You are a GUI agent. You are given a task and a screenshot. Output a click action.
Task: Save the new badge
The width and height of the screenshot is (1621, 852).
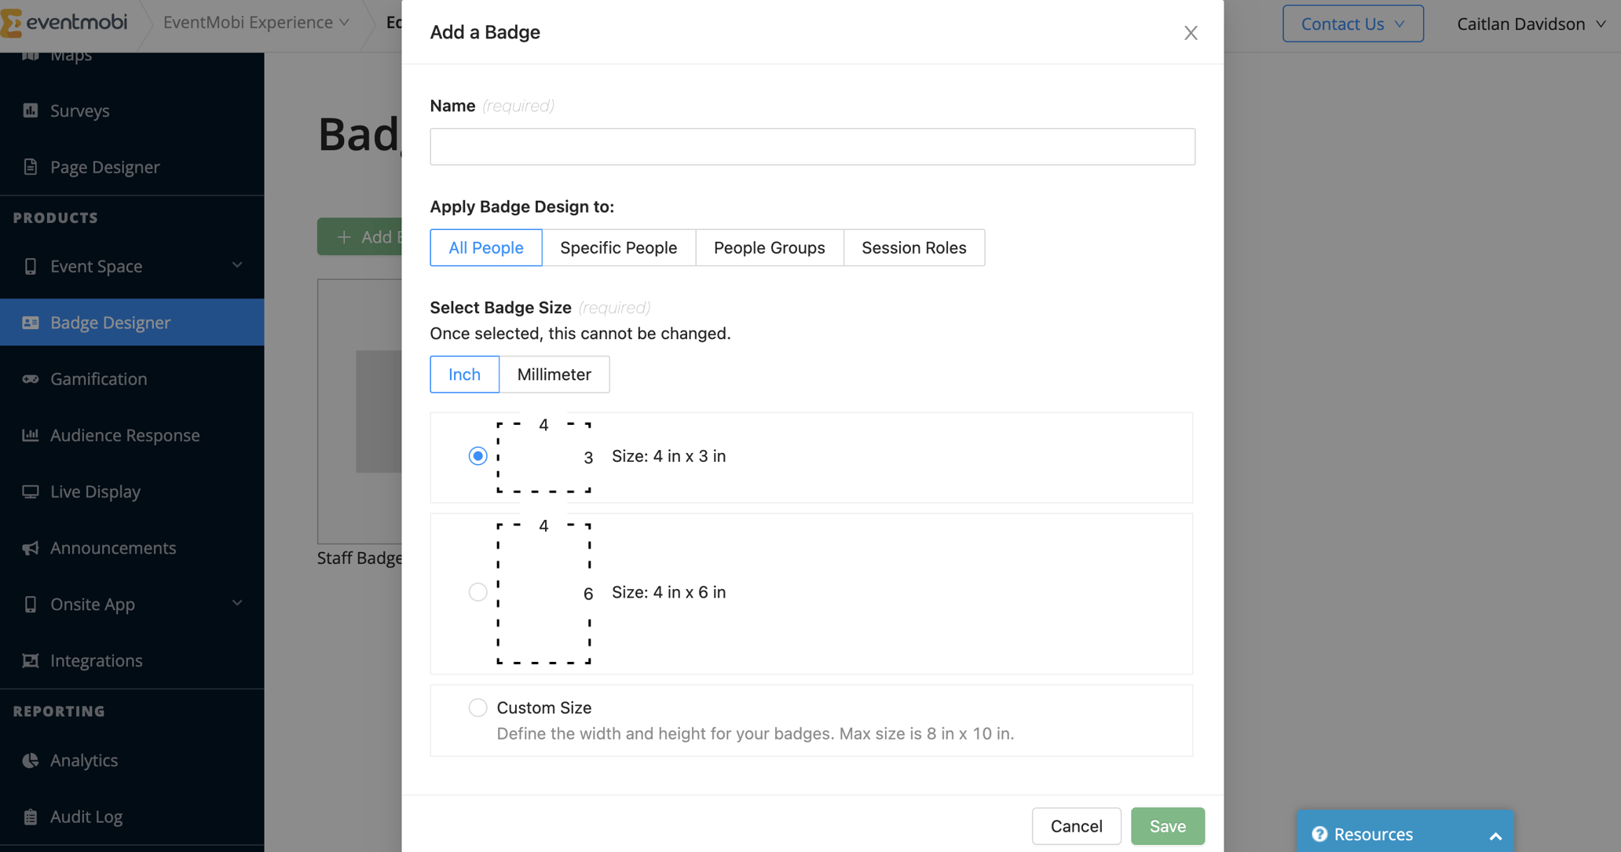point(1167,826)
